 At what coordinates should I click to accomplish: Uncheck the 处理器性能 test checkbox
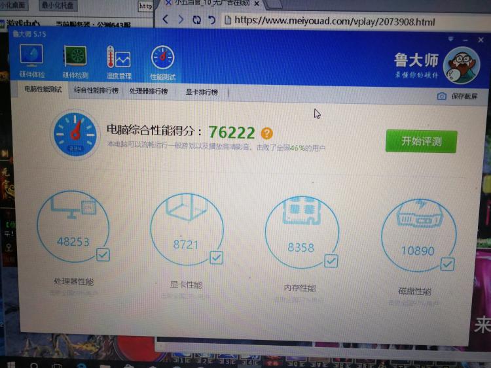(x=103, y=255)
